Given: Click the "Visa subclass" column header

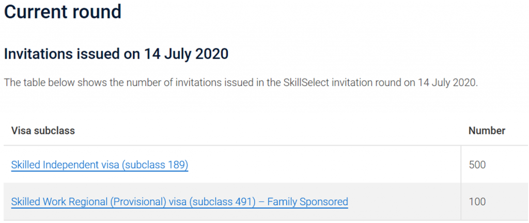Looking at the screenshot, I should pyautogui.click(x=43, y=131).
